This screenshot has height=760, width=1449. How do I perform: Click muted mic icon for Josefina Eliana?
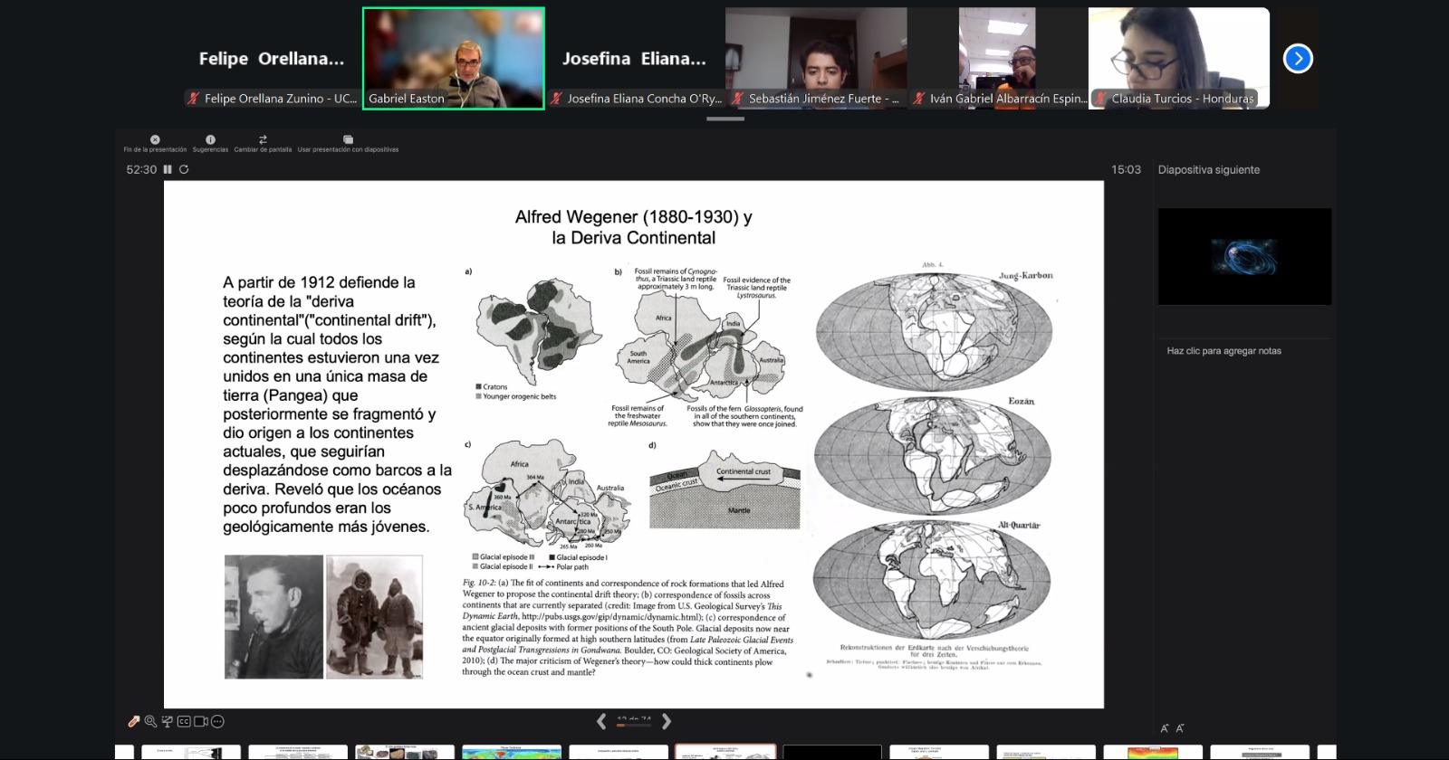tap(556, 99)
